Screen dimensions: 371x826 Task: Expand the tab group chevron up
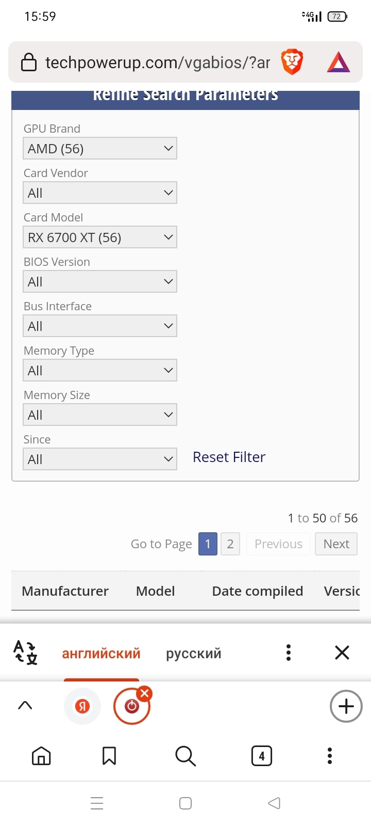(25, 705)
